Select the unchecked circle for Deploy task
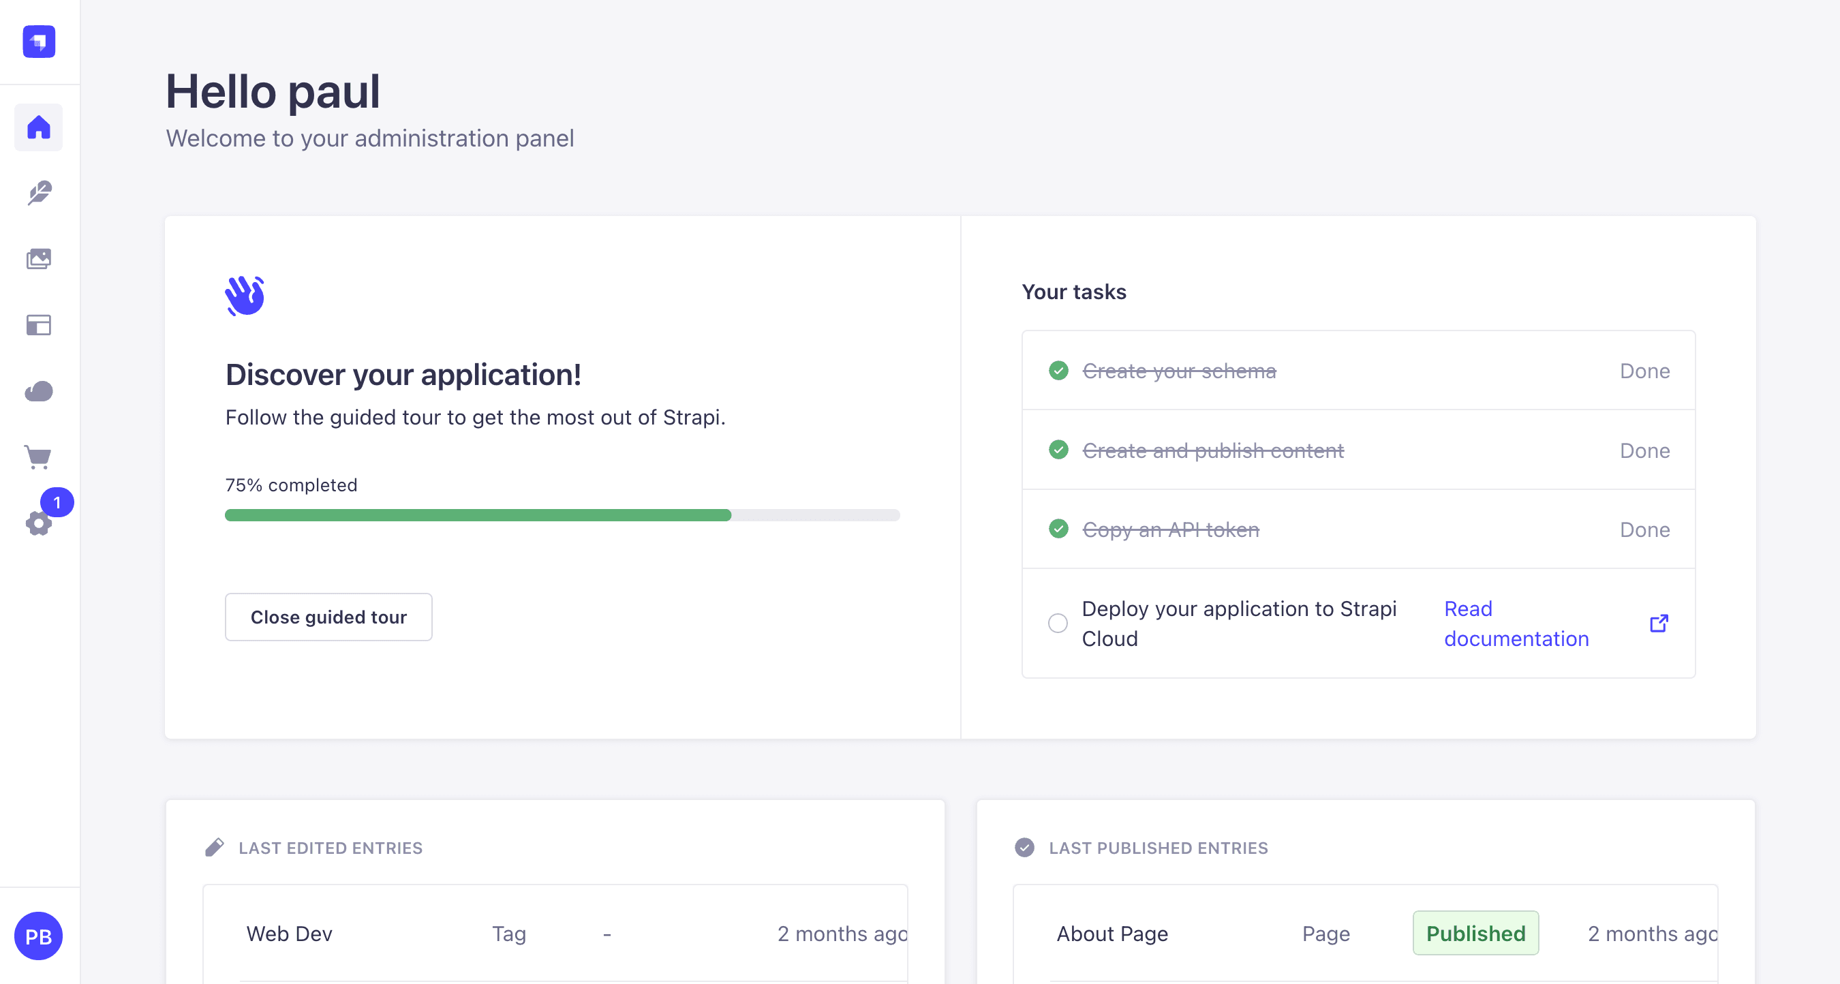The height and width of the screenshot is (984, 1840). tap(1058, 624)
